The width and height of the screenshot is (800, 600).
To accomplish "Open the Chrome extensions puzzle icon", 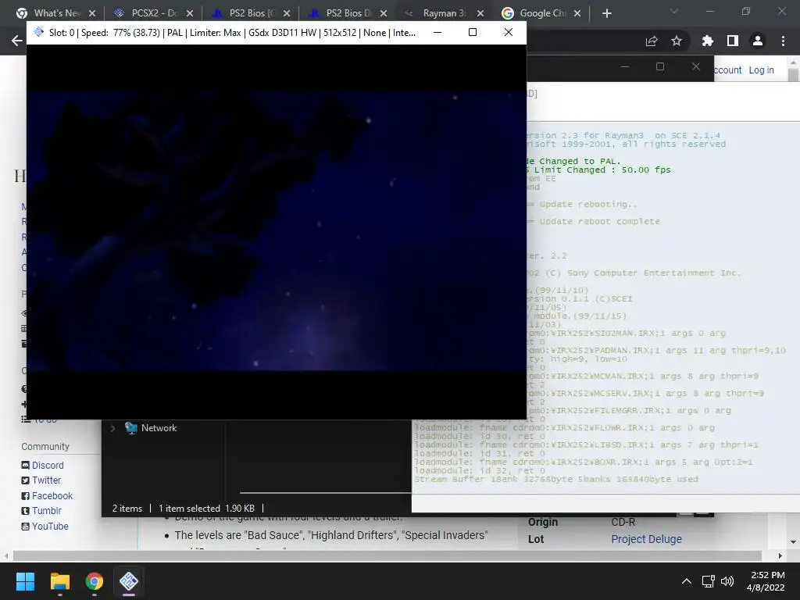I will pos(707,41).
